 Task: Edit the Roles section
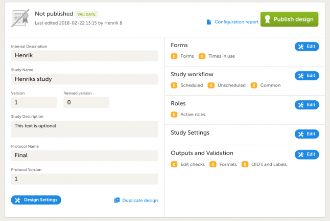pyautogui.click(x=307, y=105)
